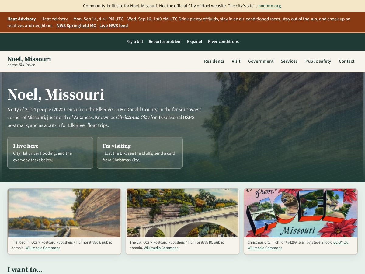
Task: Click the I want to… heading
Action: [x=25, y=269]
